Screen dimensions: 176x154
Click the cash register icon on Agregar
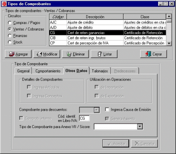(11, 54)
